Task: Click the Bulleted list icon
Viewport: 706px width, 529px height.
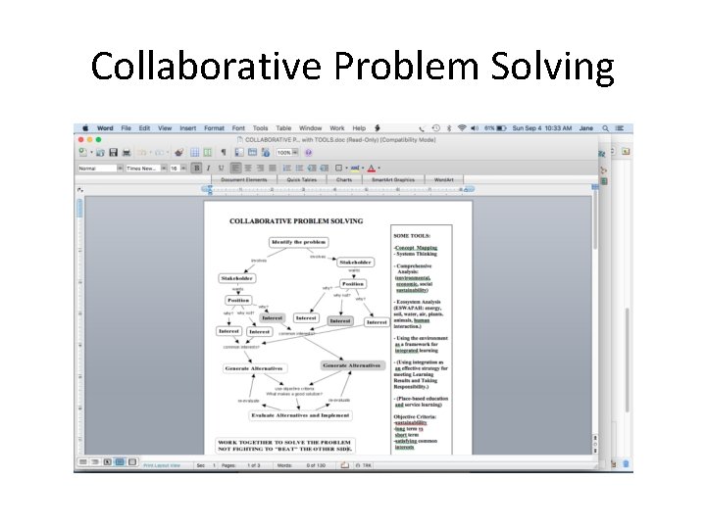Action: pos(299,168)
